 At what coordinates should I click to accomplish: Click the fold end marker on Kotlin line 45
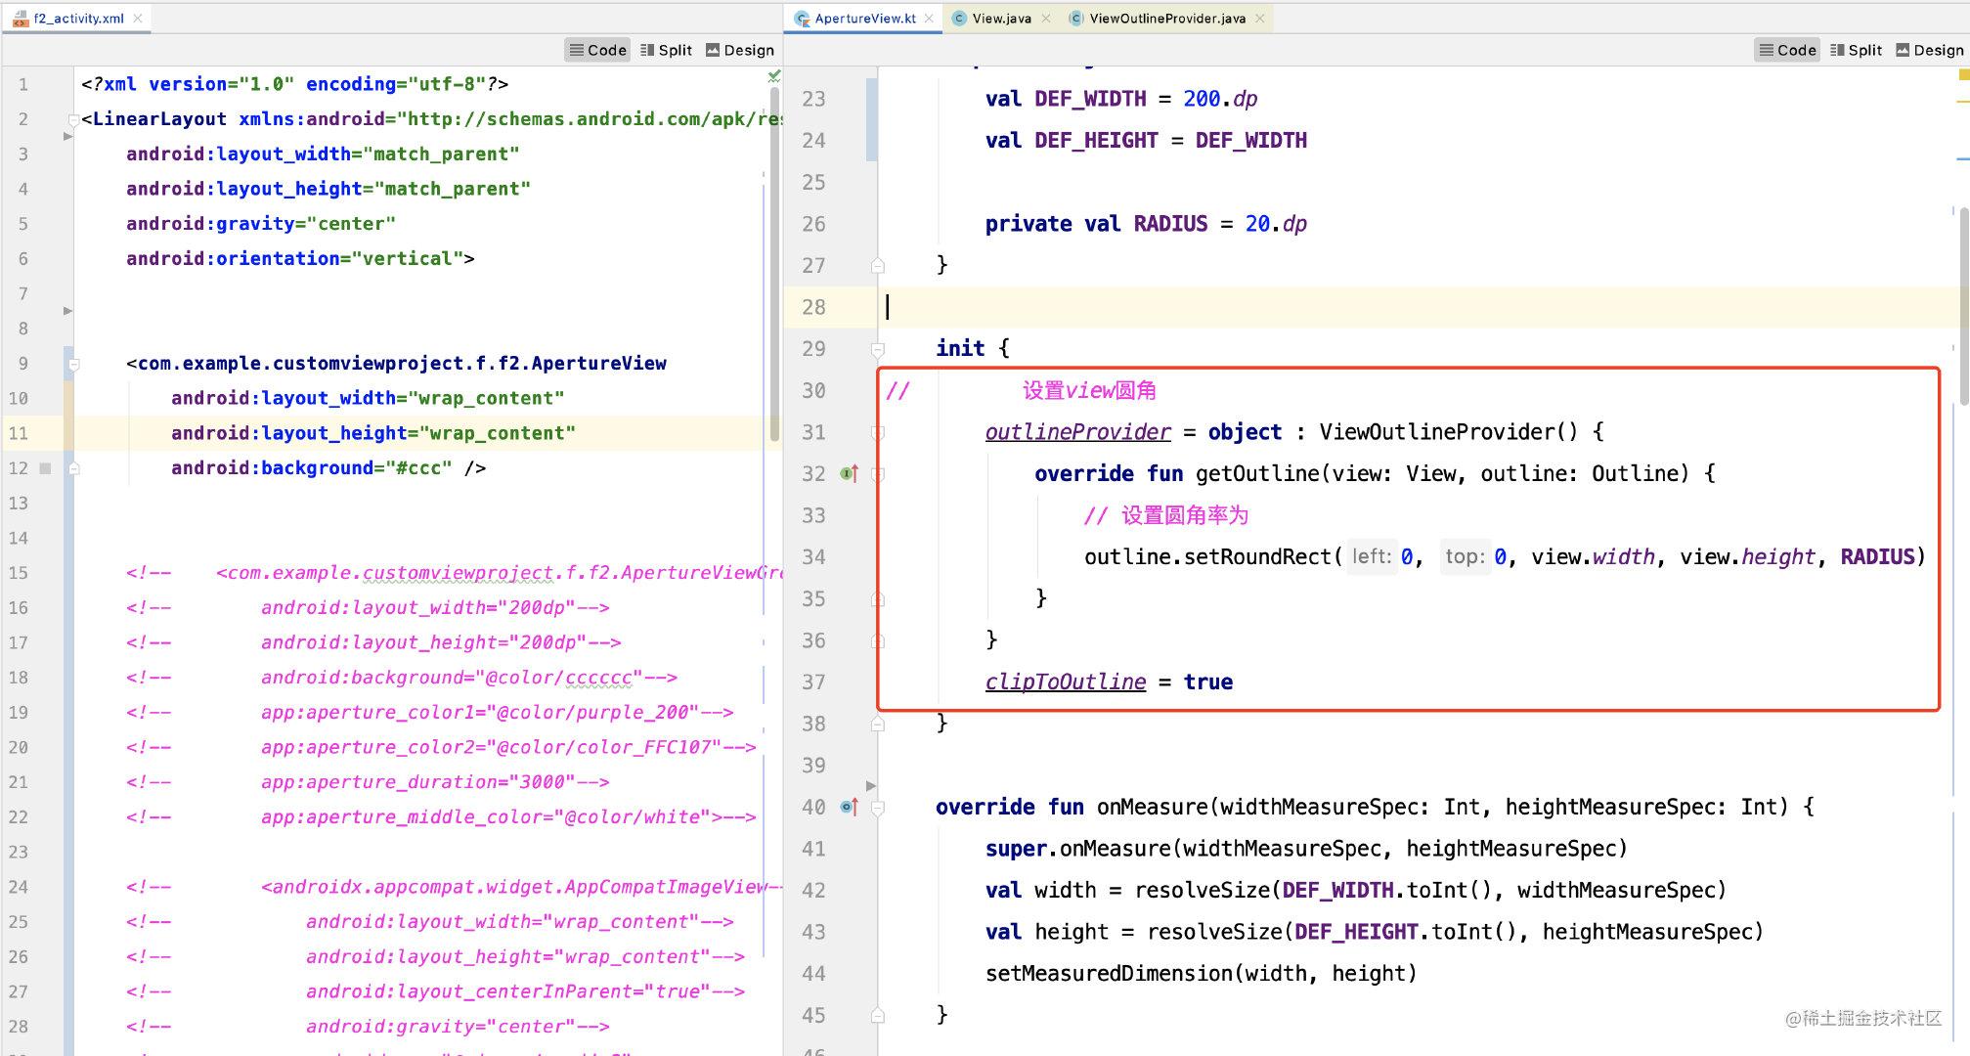[878, 1015]
